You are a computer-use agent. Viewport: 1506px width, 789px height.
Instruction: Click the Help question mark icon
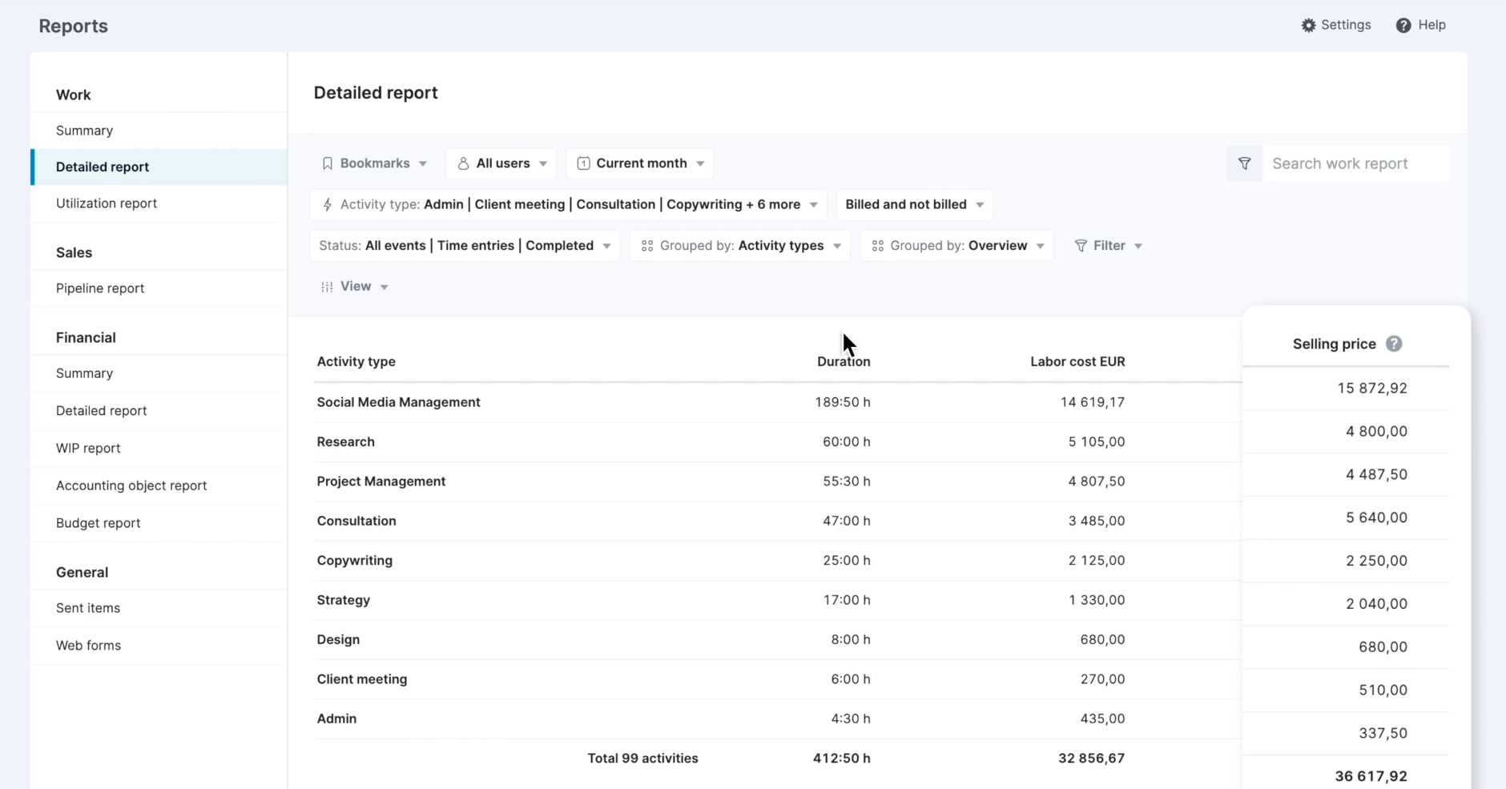tap(1403, 25)
